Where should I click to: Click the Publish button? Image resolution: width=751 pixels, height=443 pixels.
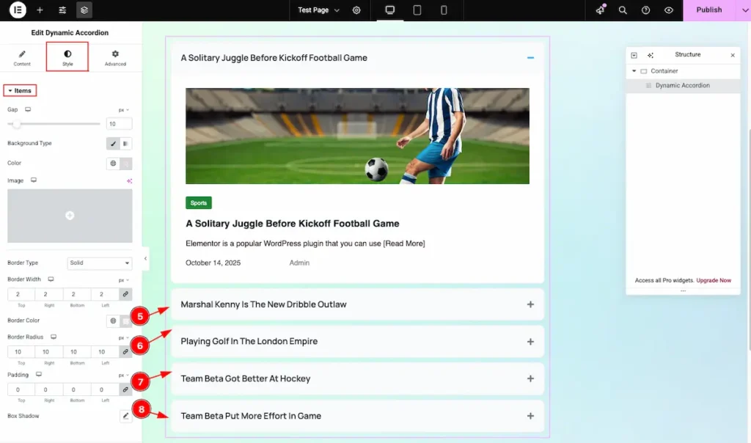[708, 10]
